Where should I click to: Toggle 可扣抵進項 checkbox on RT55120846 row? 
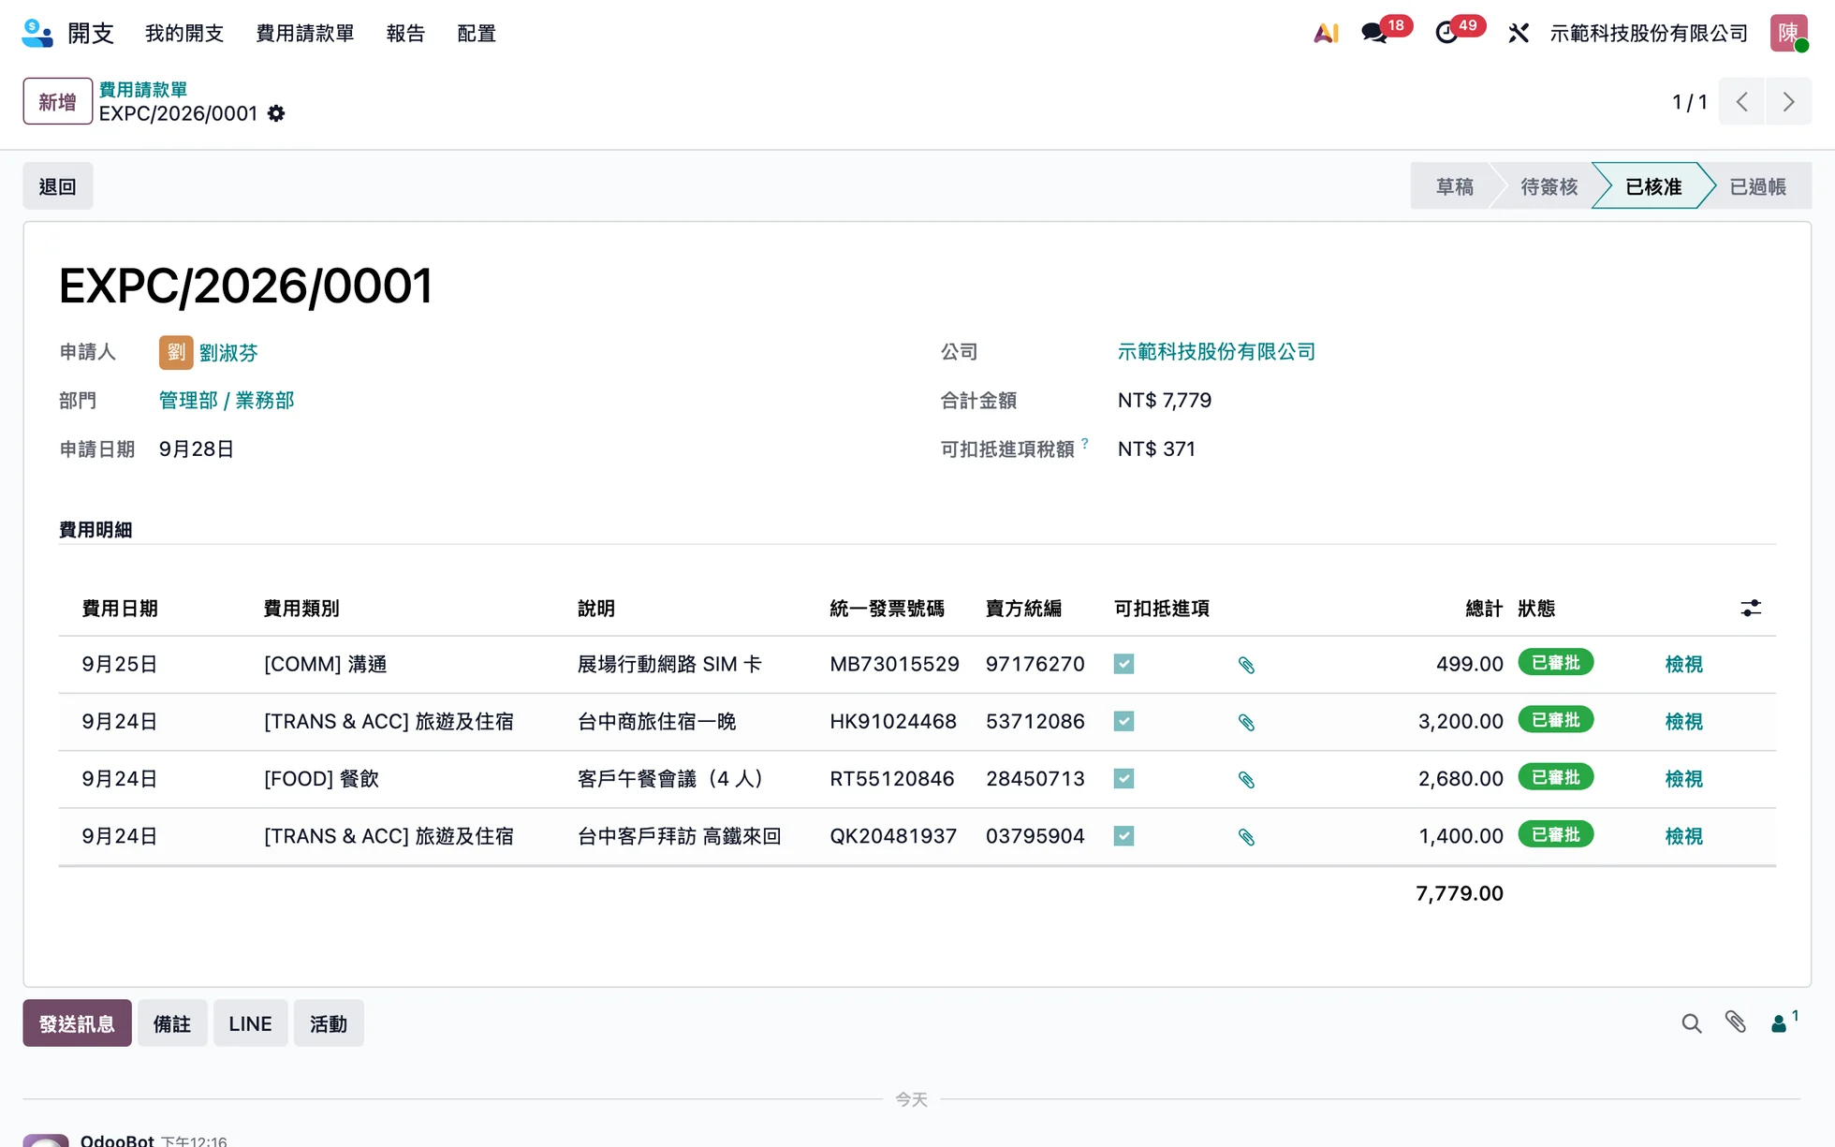pyautogui.click(x=1123, y=778)
